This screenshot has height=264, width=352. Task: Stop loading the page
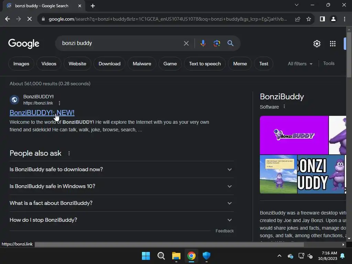point(30,19)
